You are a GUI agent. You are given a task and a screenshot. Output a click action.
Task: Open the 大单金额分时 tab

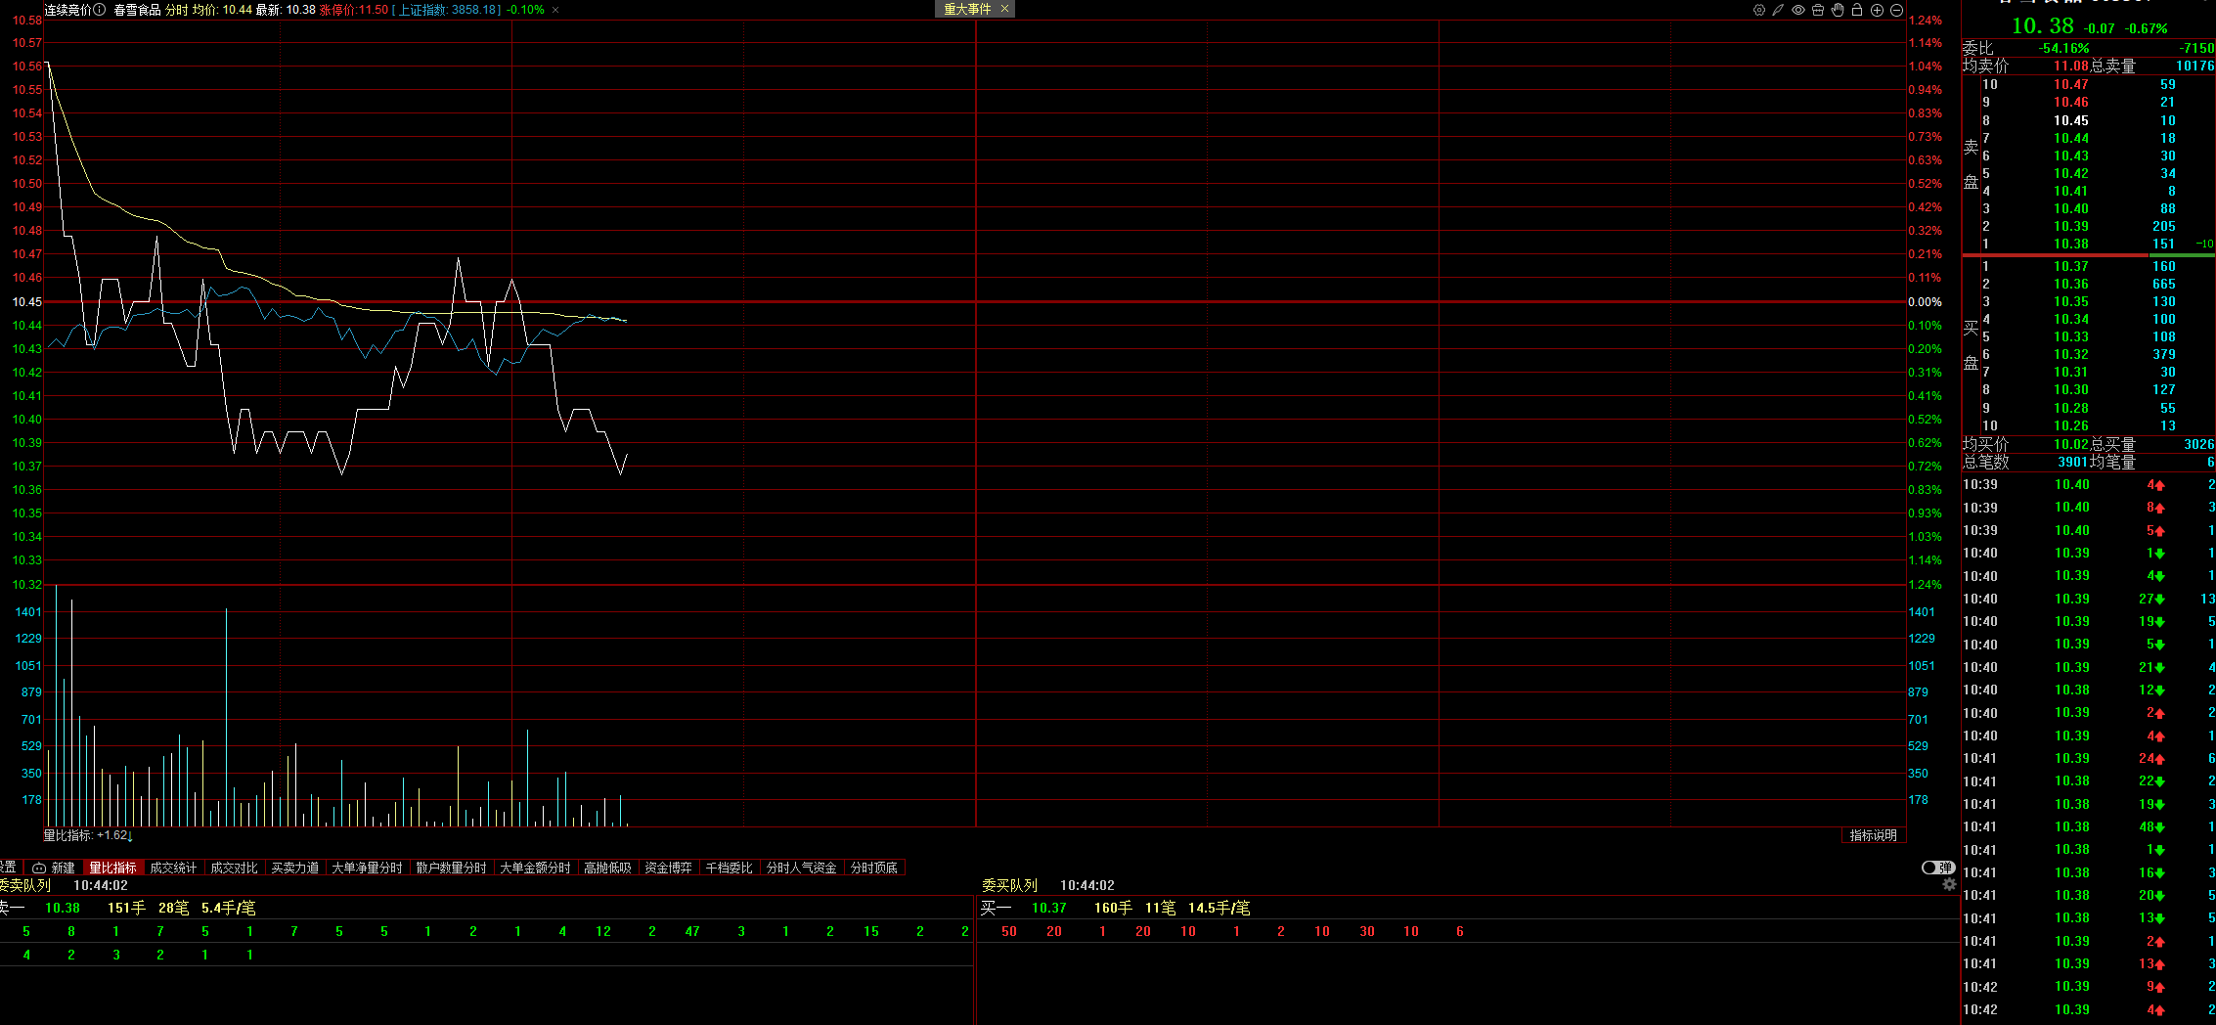[535, 868]
